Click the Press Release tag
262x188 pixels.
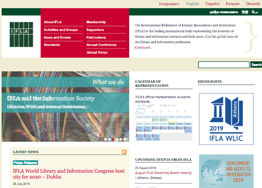coord(26,163)
